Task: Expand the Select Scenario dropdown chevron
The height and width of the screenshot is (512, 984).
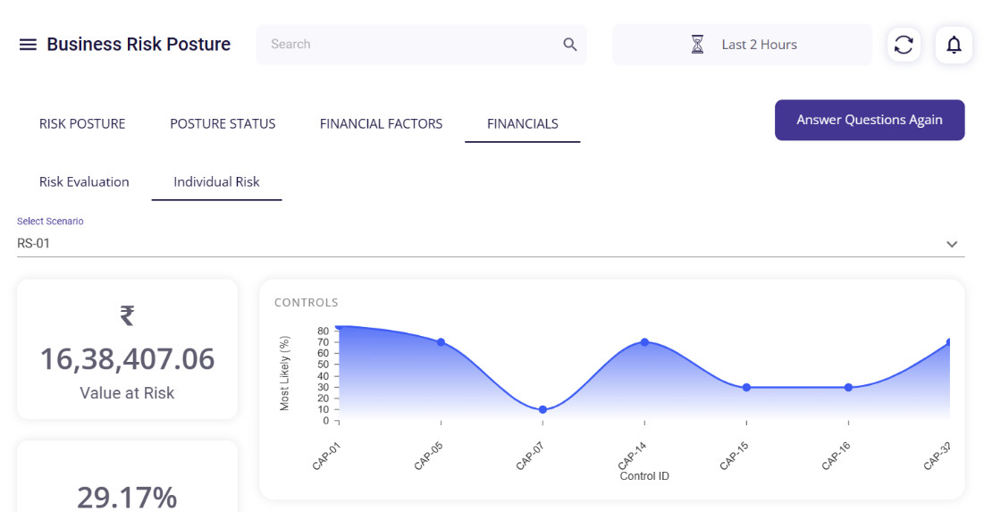Action: [x=952, y=244]
